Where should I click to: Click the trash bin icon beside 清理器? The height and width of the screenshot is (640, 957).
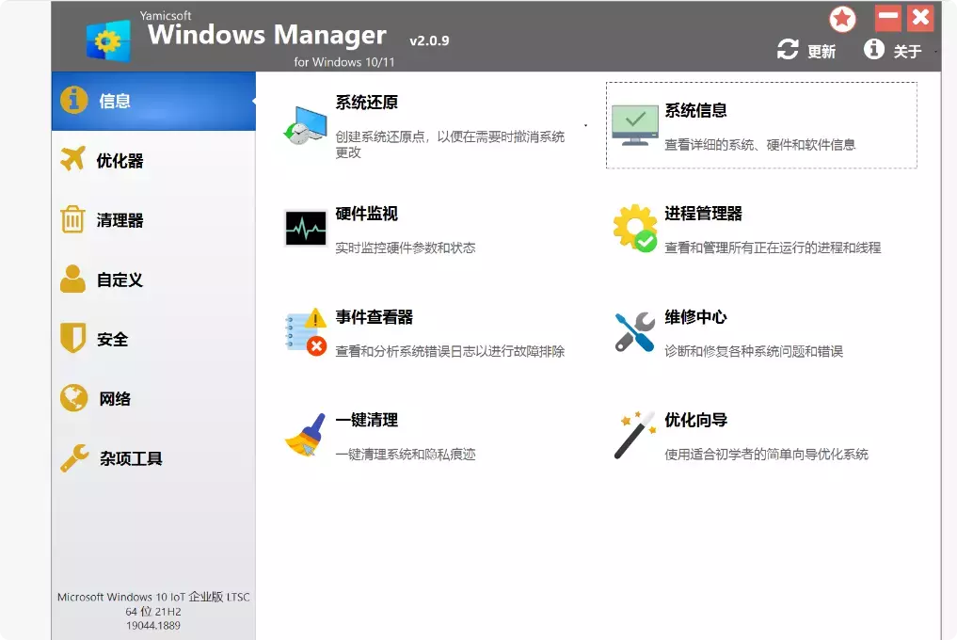[73, 219]
